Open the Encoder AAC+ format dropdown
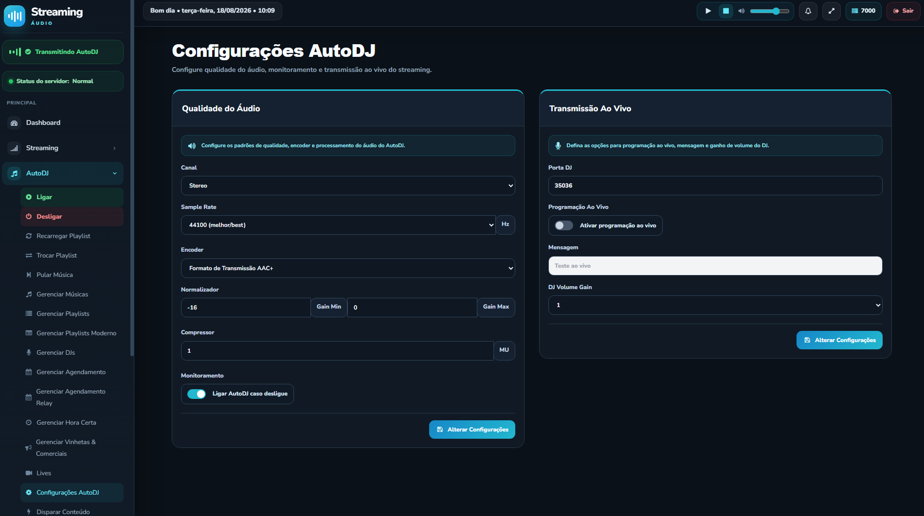Viewport: 924px width, 516px height. tap(348, 268)
